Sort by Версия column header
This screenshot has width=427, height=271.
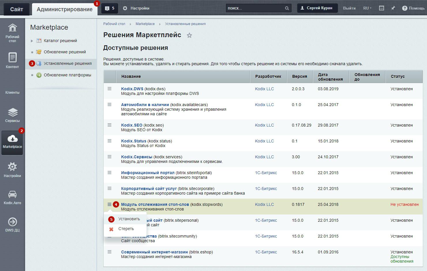pos(299,76)
